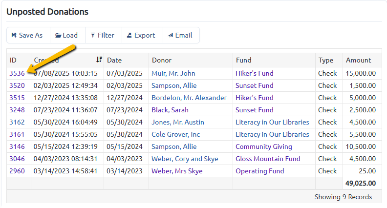Image resolution: width=387 pixels, height=208 pixels.
Task: Open the Operating Fund link
Action: 259,171
